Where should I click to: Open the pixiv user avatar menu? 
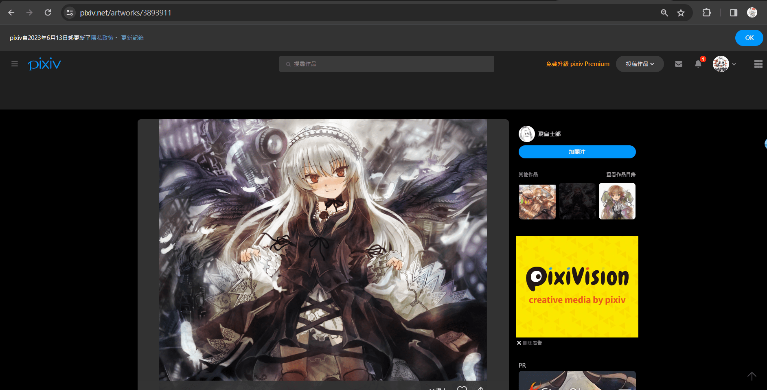pyautogui.click(x=721, y=64)
